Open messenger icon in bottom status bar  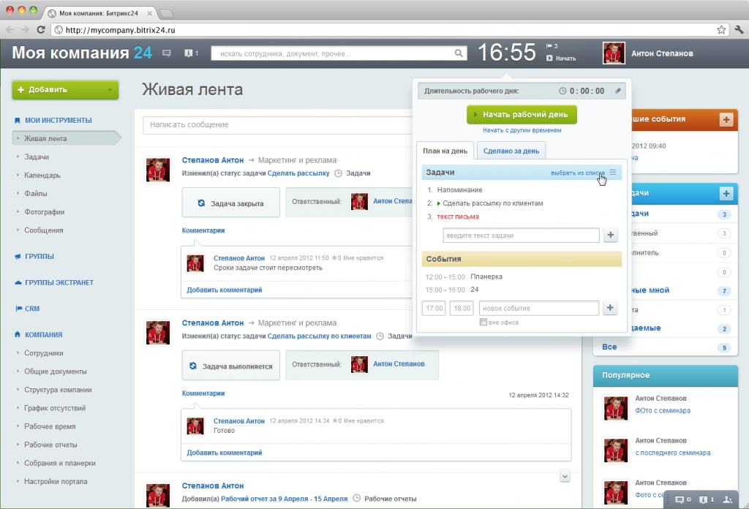tap(682, 500)
